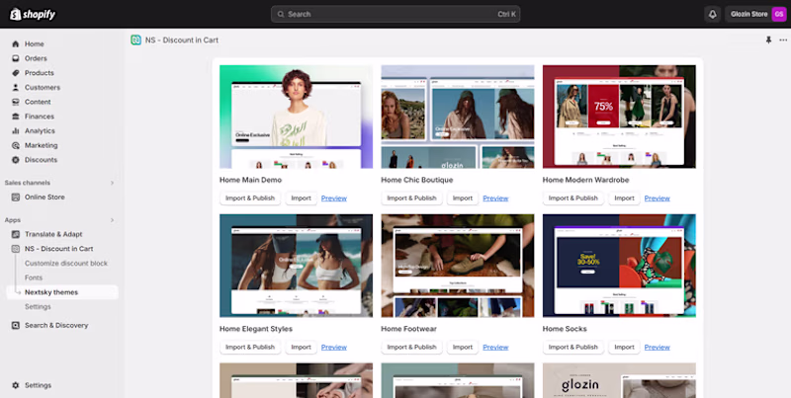
Task: Click the Orders sidebar icon
Action: point(16,58)
